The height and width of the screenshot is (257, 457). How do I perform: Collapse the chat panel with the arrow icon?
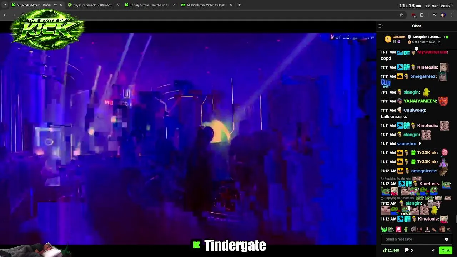pos(381,26)
